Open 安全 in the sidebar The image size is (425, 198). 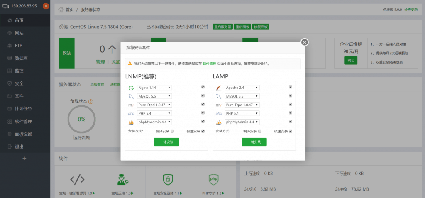tap(25, 83)
